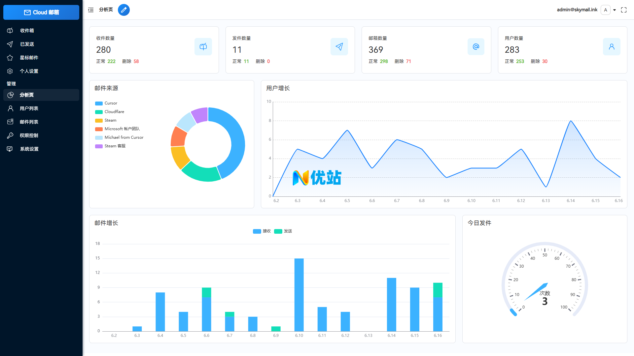Click admin@skymail.ink account label
This screenshot has height=356, width=634.
coord(577,10)
